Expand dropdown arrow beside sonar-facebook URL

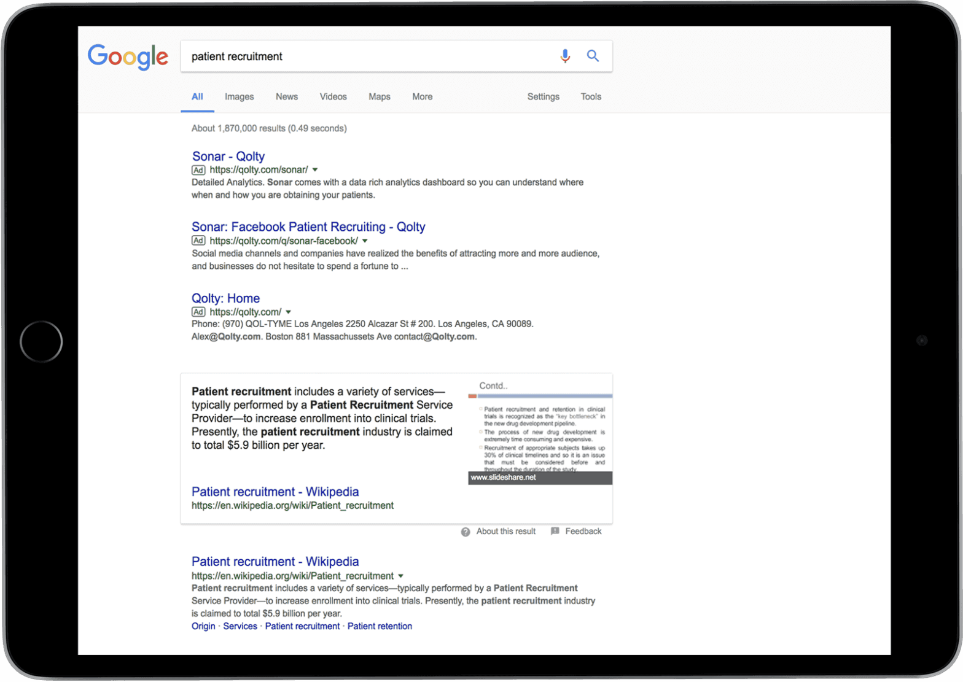click(365, 241)
